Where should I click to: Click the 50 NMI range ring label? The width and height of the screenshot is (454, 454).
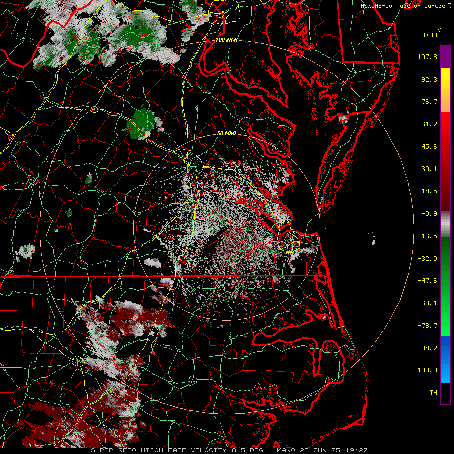(x=226, y=134)
